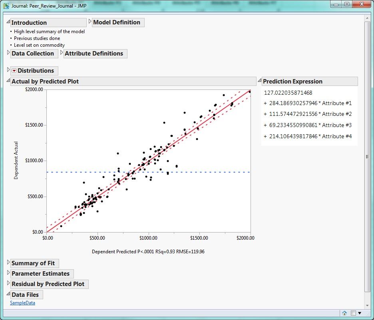Click the Attribute #3 coefficient term
This screenshot has height=320, width=374.
308,125
